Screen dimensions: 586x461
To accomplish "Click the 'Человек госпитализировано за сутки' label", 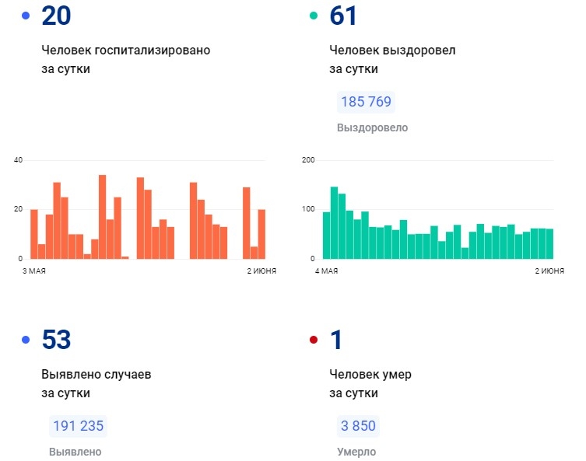I will [125, 59].
